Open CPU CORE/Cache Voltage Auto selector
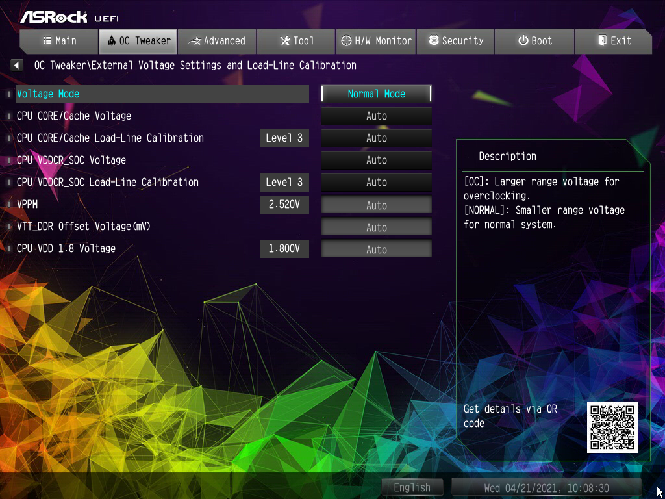Image resolution: width=665 pixels, height=499 pixels. coord(376,116)
